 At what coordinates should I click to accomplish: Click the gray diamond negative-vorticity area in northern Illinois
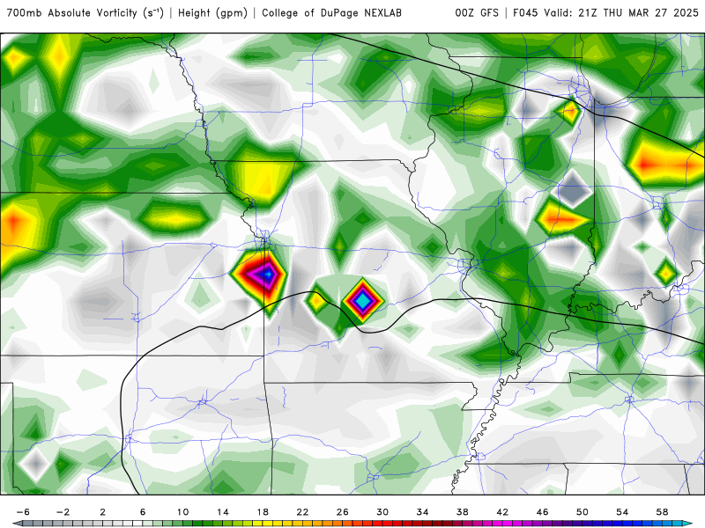pyautogui.click(x=572, y=188)
